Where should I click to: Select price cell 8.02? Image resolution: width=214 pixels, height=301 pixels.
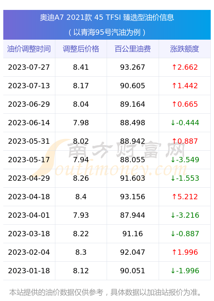pos(81,141)
